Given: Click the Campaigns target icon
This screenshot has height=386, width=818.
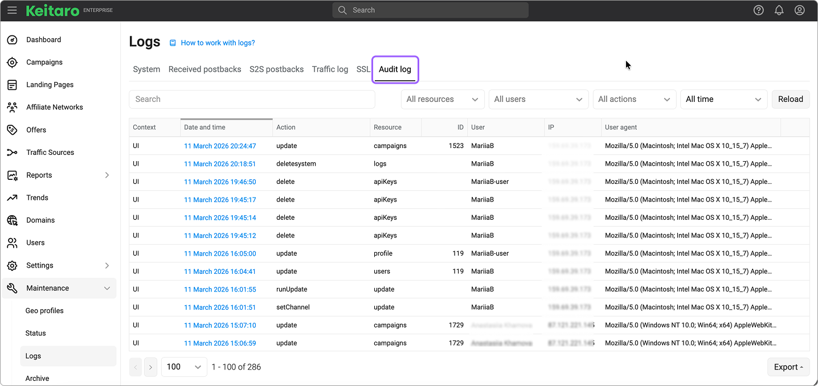Looking at the screenshot, I should tap(12, 62).
